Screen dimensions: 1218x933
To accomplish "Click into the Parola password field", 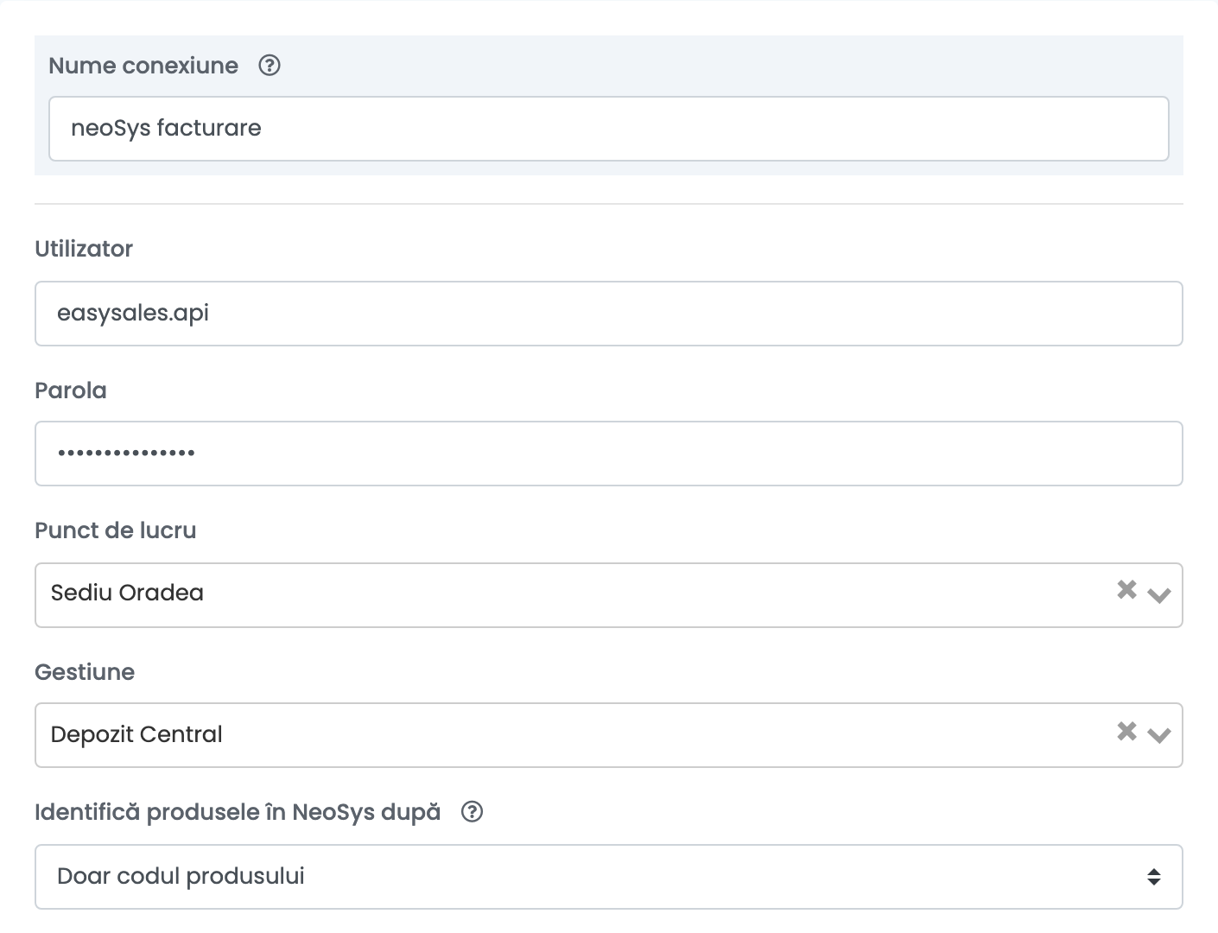I will click(x=609, y=454).
